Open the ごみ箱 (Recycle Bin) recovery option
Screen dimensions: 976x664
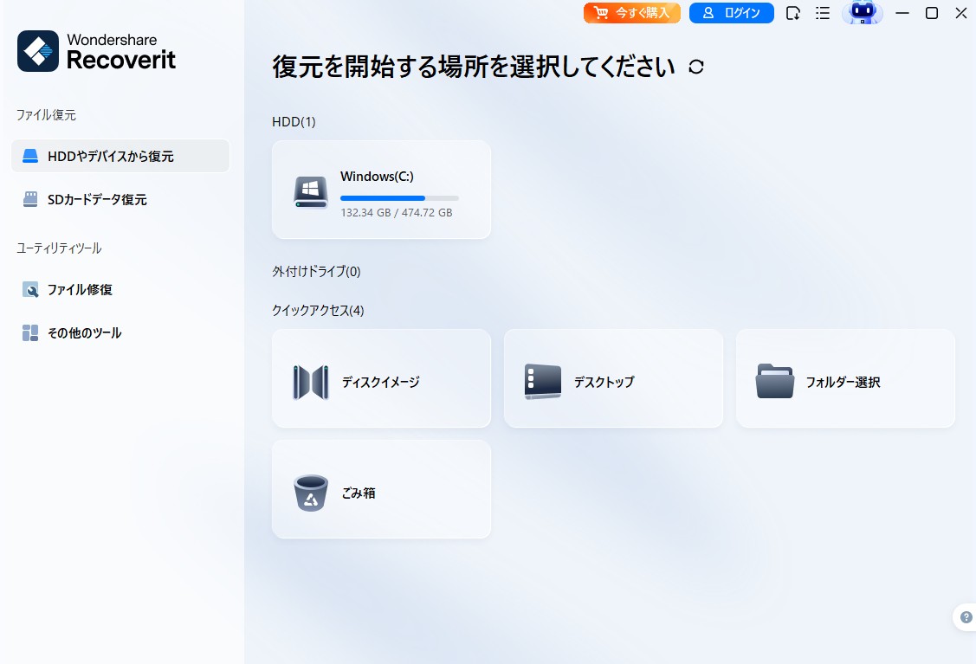pos(381,488)
